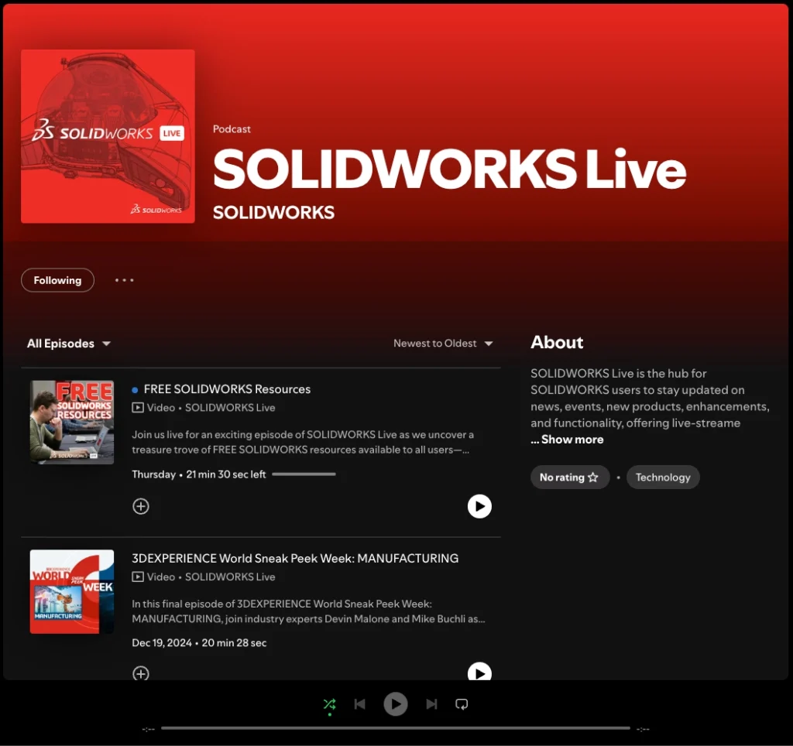Click the SOLIDWORKS publisher name under title
The height and width of the screenshot is (746, 793).
[x=273, y=212]
